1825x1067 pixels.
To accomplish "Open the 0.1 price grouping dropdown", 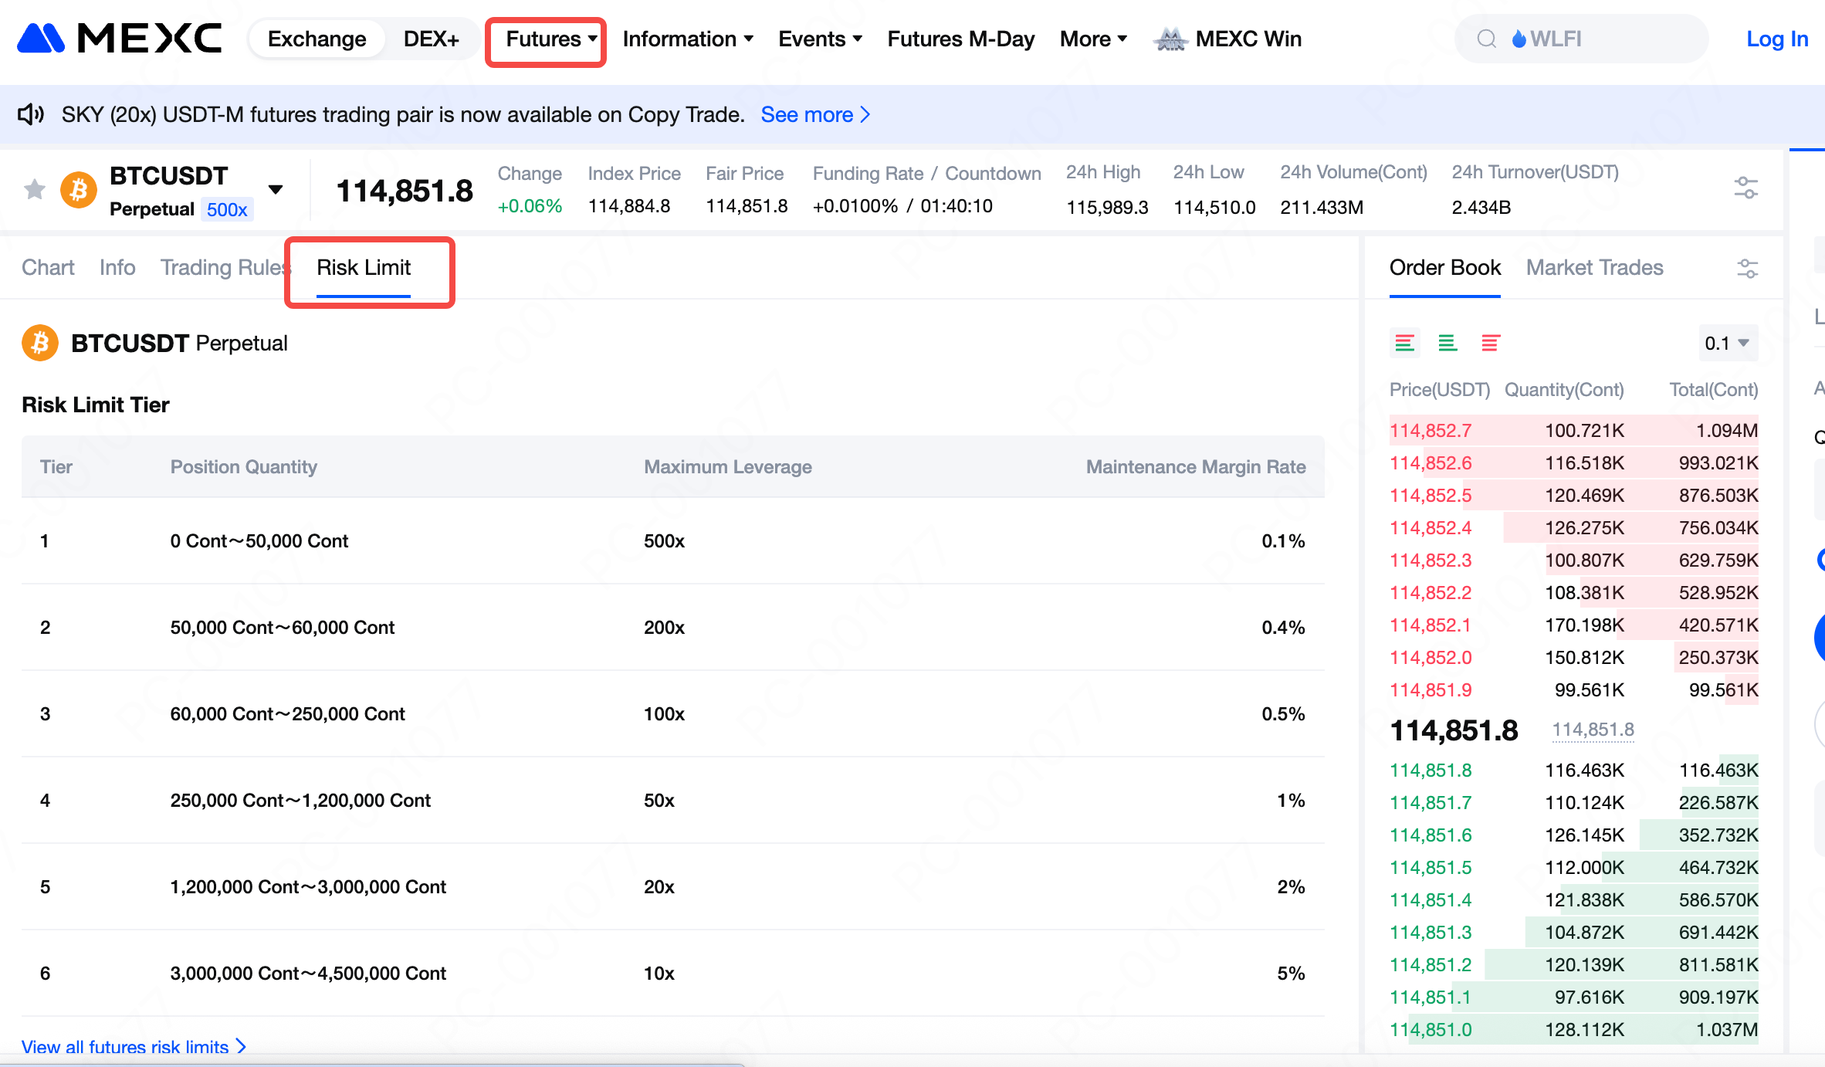I will tap(1728, 343).
